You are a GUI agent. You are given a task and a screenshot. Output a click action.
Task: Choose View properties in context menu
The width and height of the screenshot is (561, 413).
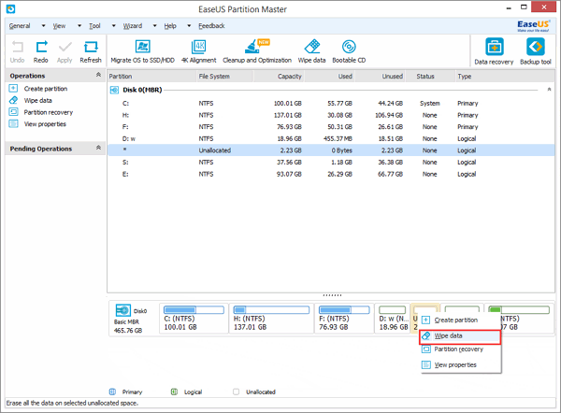point(460,365)
